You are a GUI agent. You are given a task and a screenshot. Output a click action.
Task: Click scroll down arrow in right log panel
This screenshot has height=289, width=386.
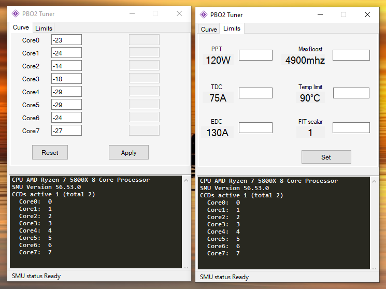[374, 268]
